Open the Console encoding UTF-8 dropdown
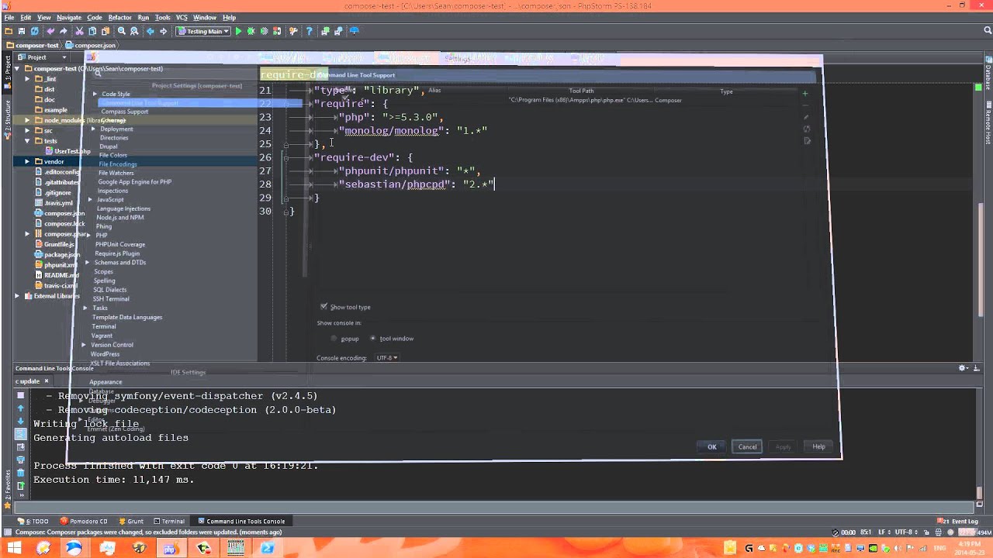Viewport: 993px width, 558px height. [x=386, y=358]
